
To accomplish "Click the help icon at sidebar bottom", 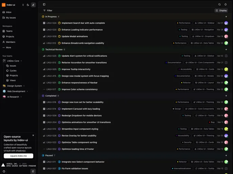I will click(x=3, y=171).
